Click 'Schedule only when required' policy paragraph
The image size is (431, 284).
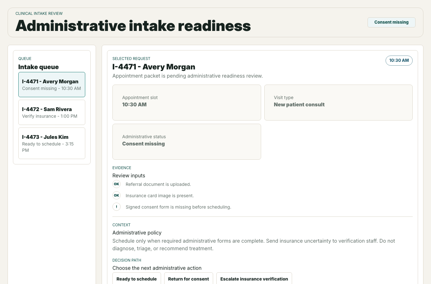254,245
